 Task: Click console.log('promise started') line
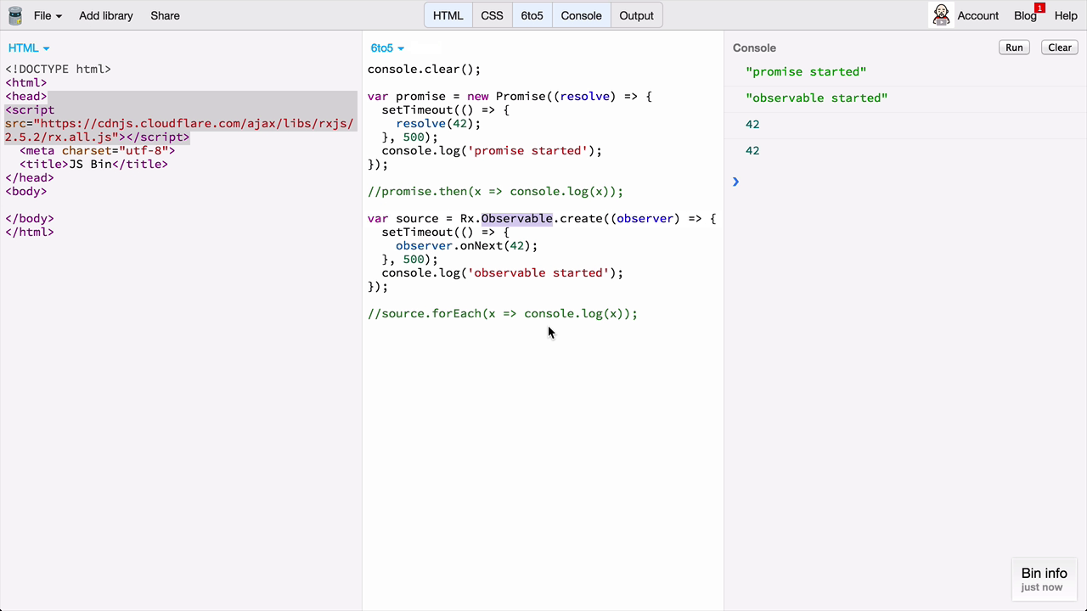(492, 151)
